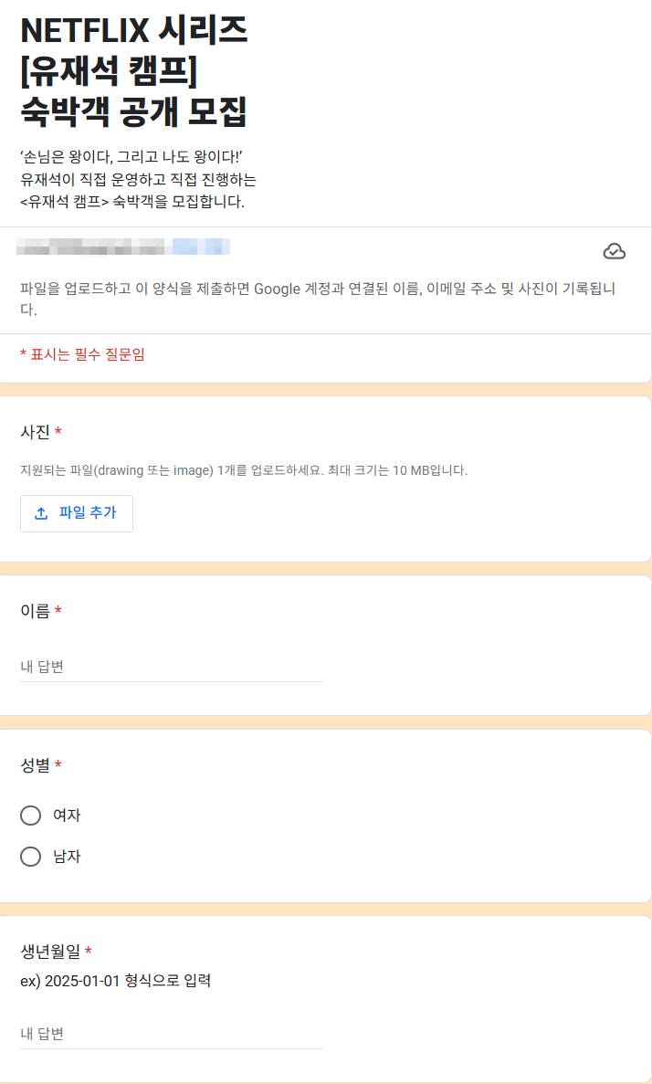652x1084 pixels.
Task: Open the file picker via 파일 추가
Action: click(x=77, y=513)
